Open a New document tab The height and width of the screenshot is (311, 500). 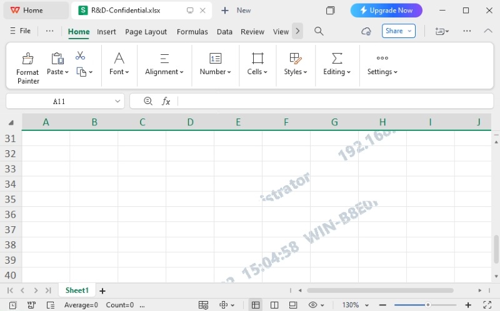click(x=236, y=11)
